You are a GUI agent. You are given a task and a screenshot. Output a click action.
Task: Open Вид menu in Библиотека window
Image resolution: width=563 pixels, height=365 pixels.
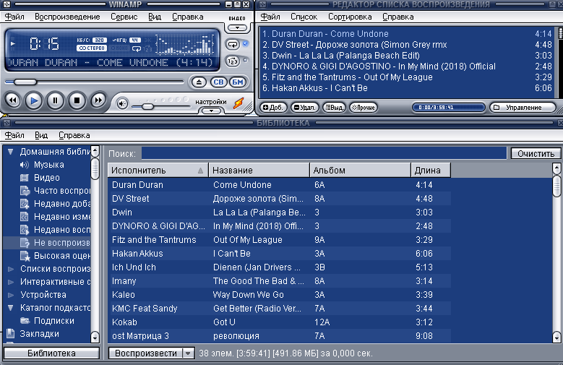point(41,135)
